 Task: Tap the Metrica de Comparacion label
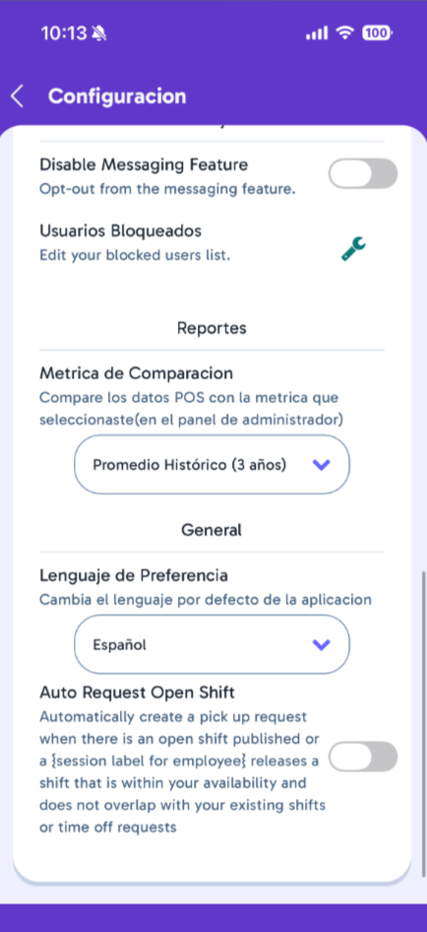pyautogui.click(x=136, y=373)
